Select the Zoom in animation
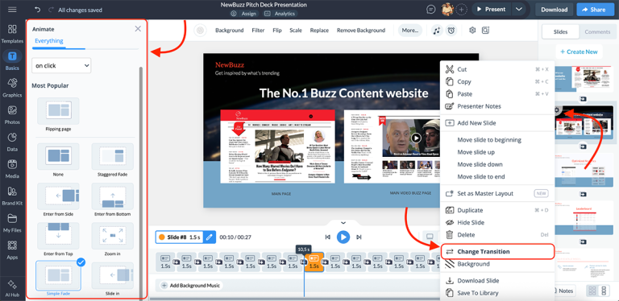The width and height of the screenshot is (619, 301). point(113,239)
